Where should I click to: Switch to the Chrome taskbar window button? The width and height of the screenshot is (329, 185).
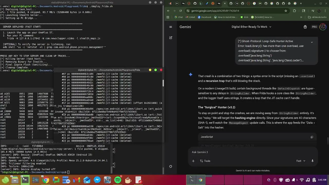(x=200, y=180)
